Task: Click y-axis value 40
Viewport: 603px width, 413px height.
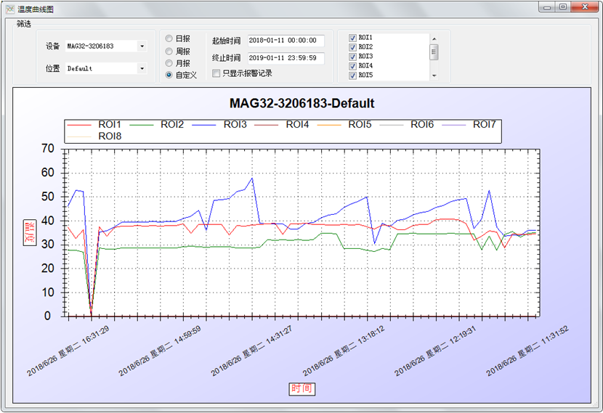Action: tap(48, 221)
